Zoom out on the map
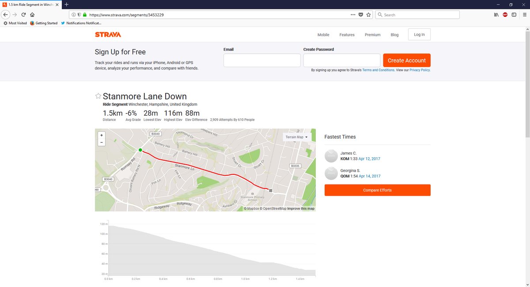530x287 pixels. coord(102,142)
